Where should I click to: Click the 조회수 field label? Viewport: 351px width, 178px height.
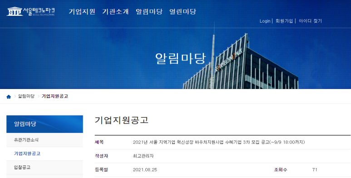[x=281, y=170]
